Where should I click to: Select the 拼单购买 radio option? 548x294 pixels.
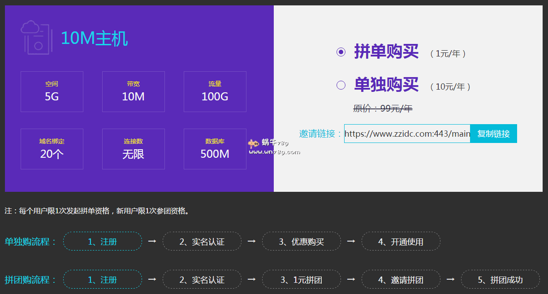pos(341,52)
